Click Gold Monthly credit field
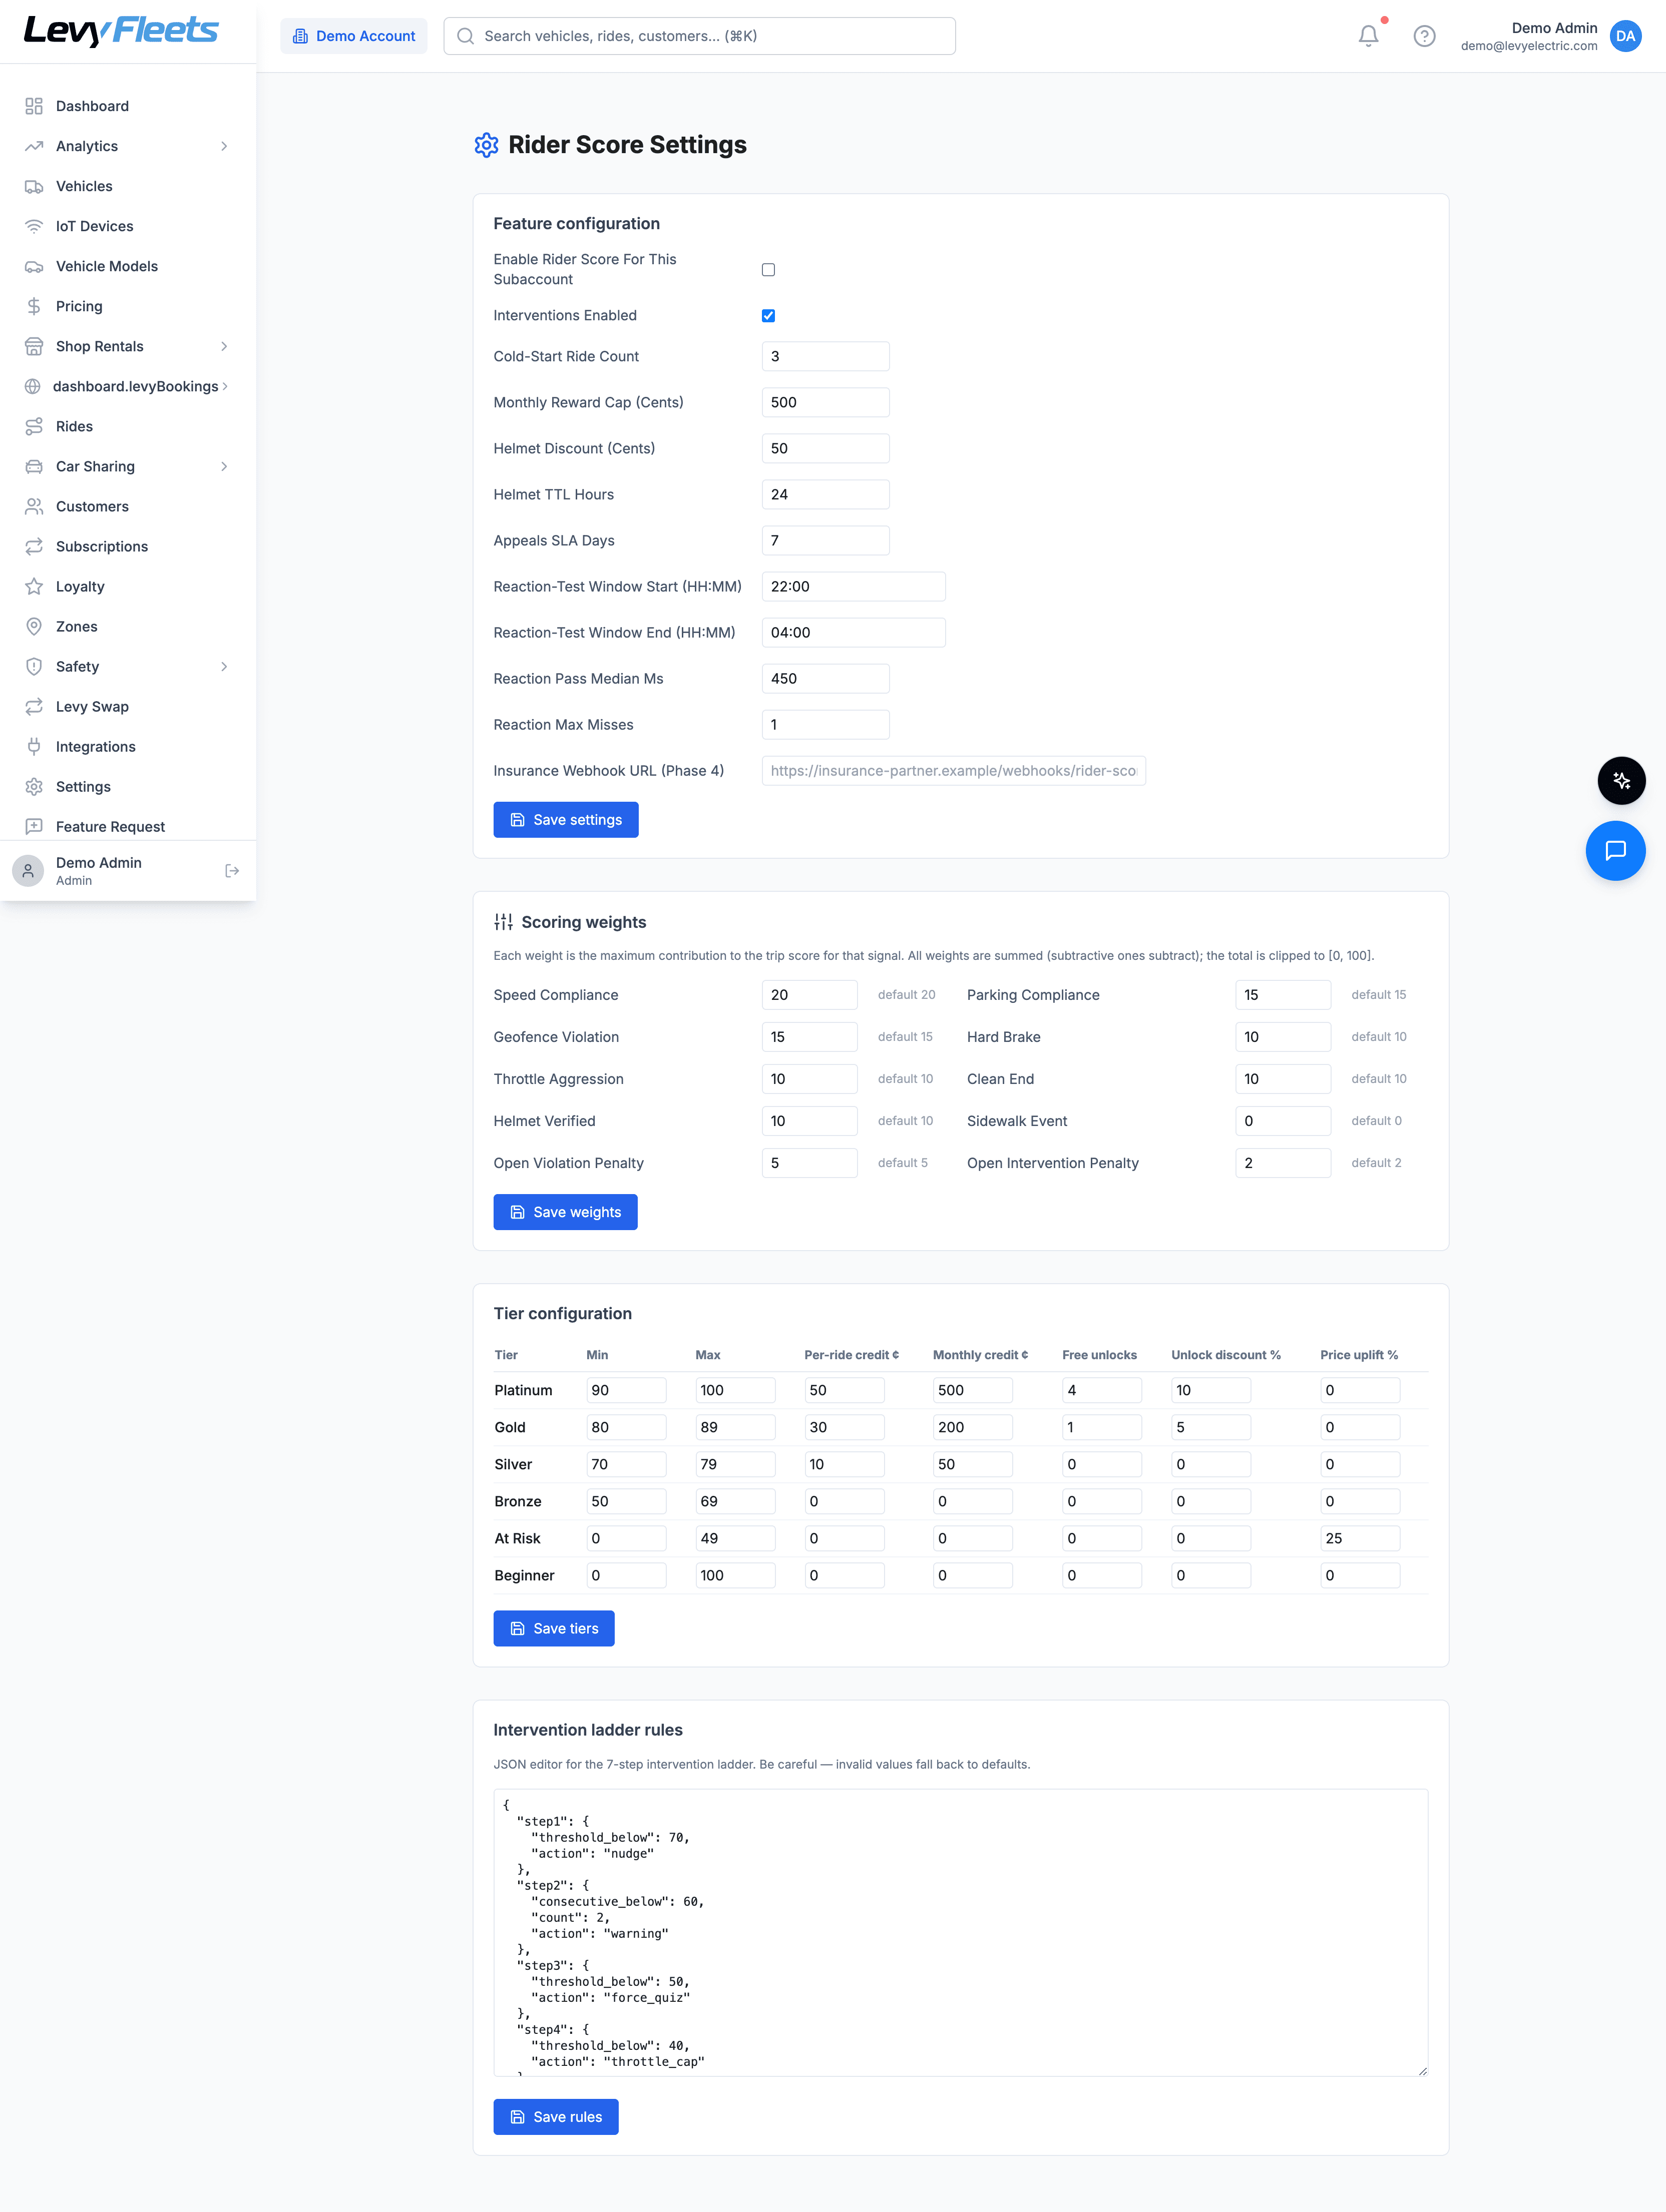Image resolution: width=1666 pixels, height=2212 pixels. click(972, 1426)
